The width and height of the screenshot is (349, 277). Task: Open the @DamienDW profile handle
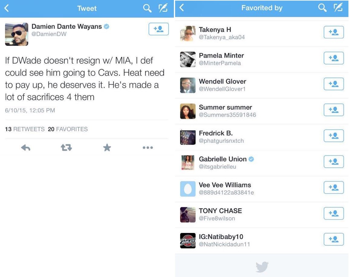(49, 34)
